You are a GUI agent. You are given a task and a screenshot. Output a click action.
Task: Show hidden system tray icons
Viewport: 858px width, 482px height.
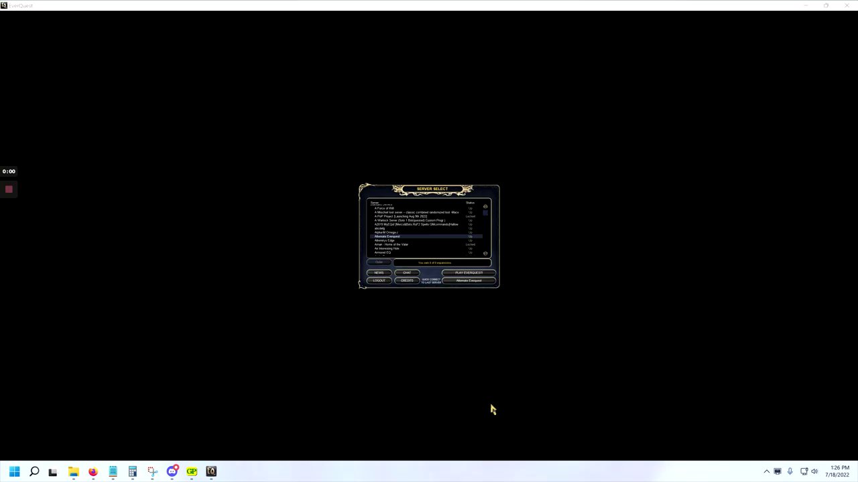pos(767,471)
